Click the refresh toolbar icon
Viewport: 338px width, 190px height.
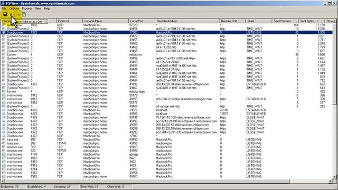point(24,15)
